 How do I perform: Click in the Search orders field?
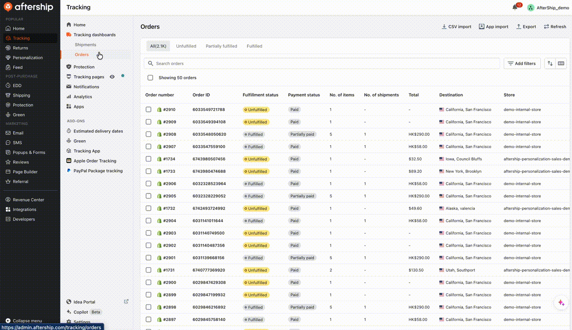pyautogui.click(x=322, y=63)
